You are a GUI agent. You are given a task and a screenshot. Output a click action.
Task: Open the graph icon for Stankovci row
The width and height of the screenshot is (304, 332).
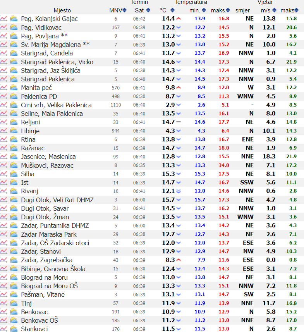point(4,329)
